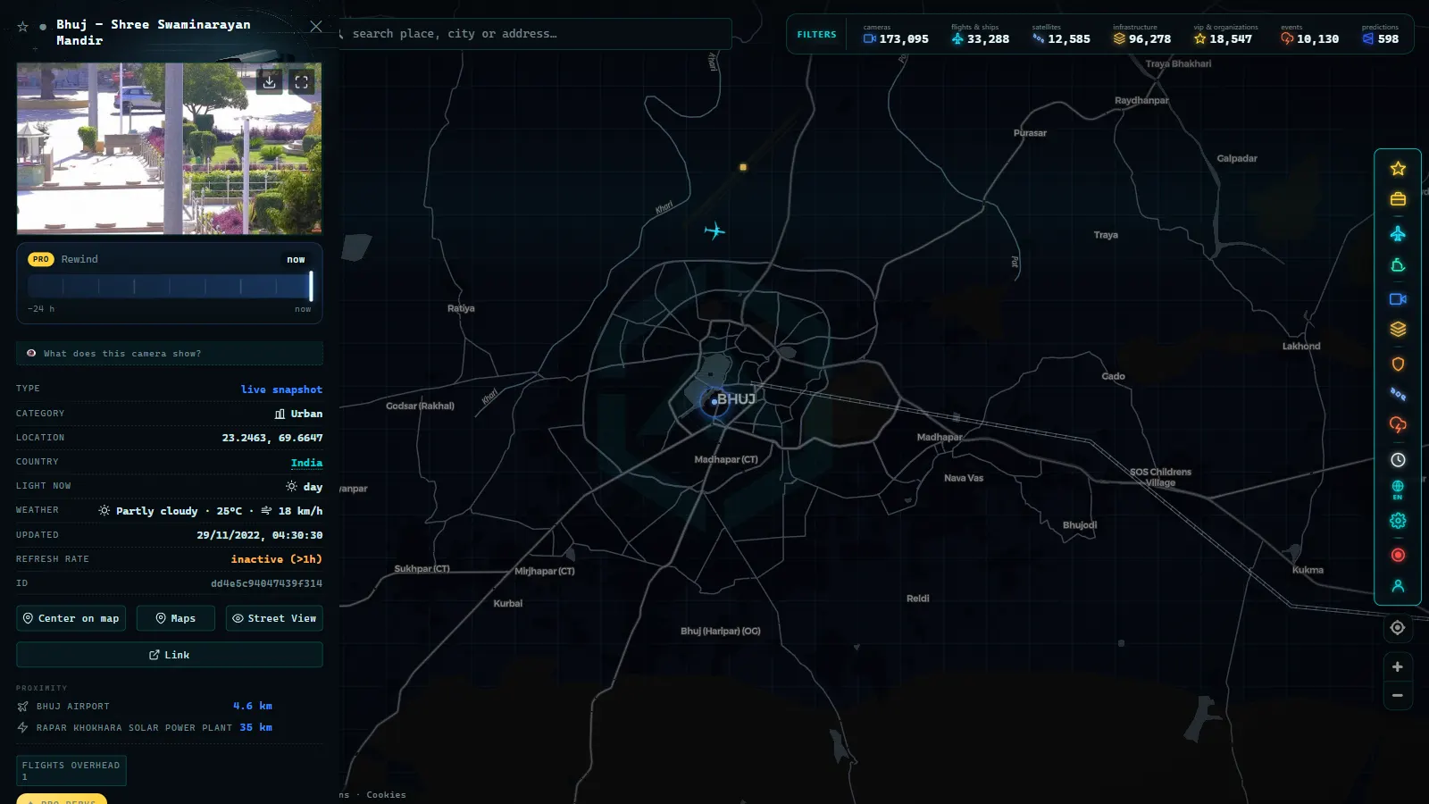The height and width of the screenshot is (804, 1429).
Task: Click the search place input field
Action: 534,34
